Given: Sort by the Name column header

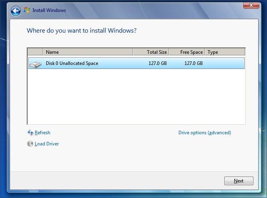Looking at the screenshot, I should (88, 52).
